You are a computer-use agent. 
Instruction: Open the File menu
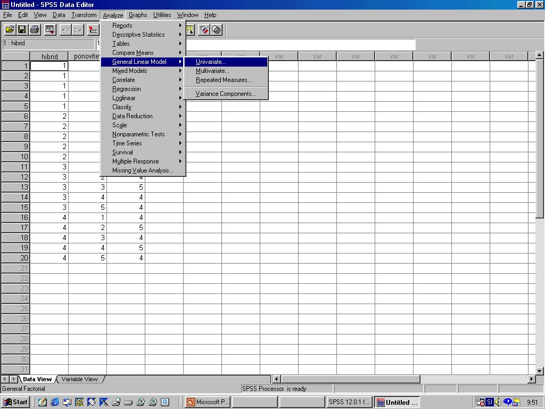[x=7, y=15]
